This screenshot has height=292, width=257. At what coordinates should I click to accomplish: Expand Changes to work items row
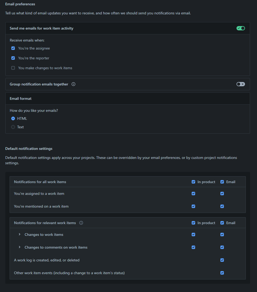[x=20, y=234]
